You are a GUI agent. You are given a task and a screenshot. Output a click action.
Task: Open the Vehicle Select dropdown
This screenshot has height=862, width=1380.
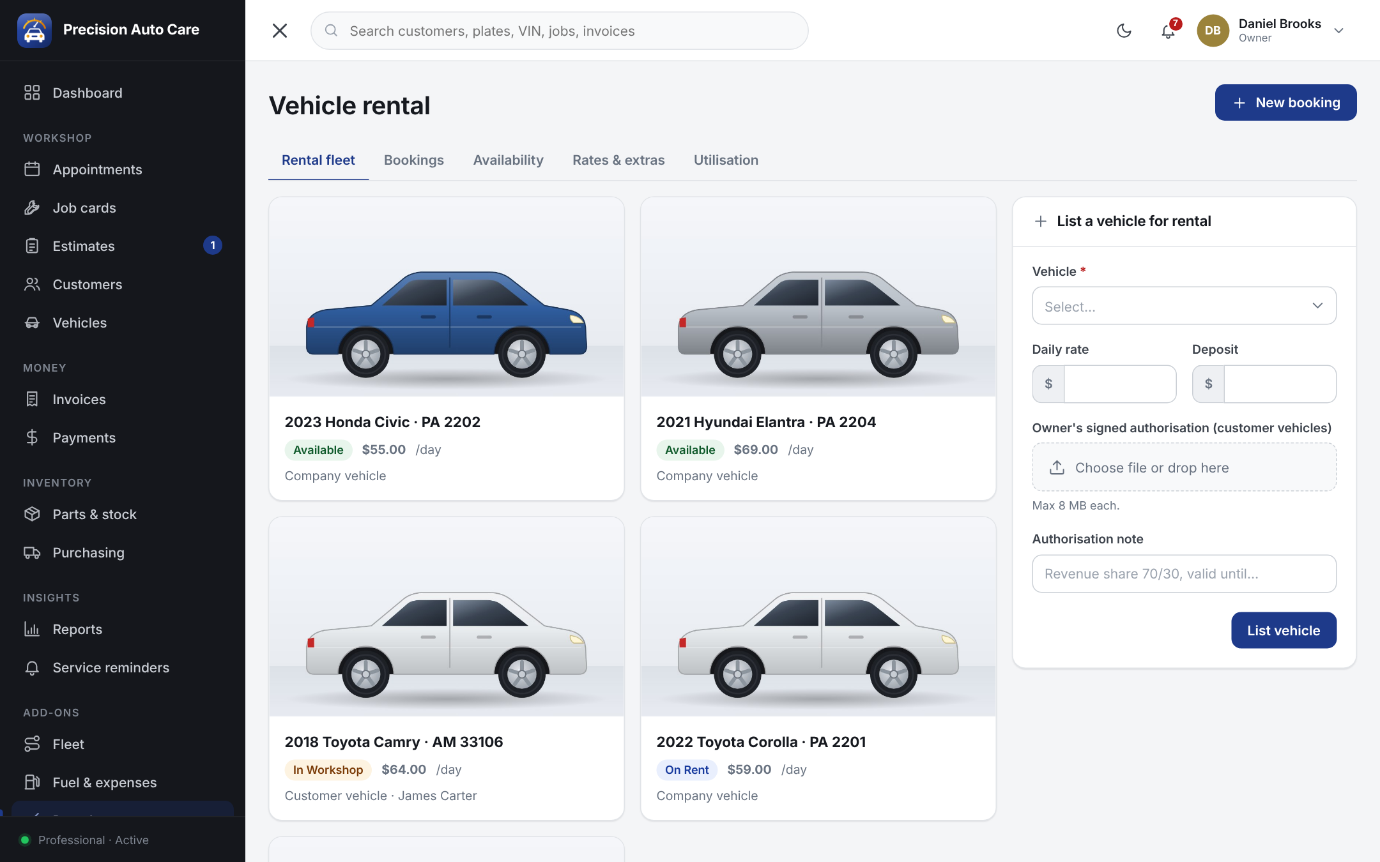click(x=1184, y=306)
